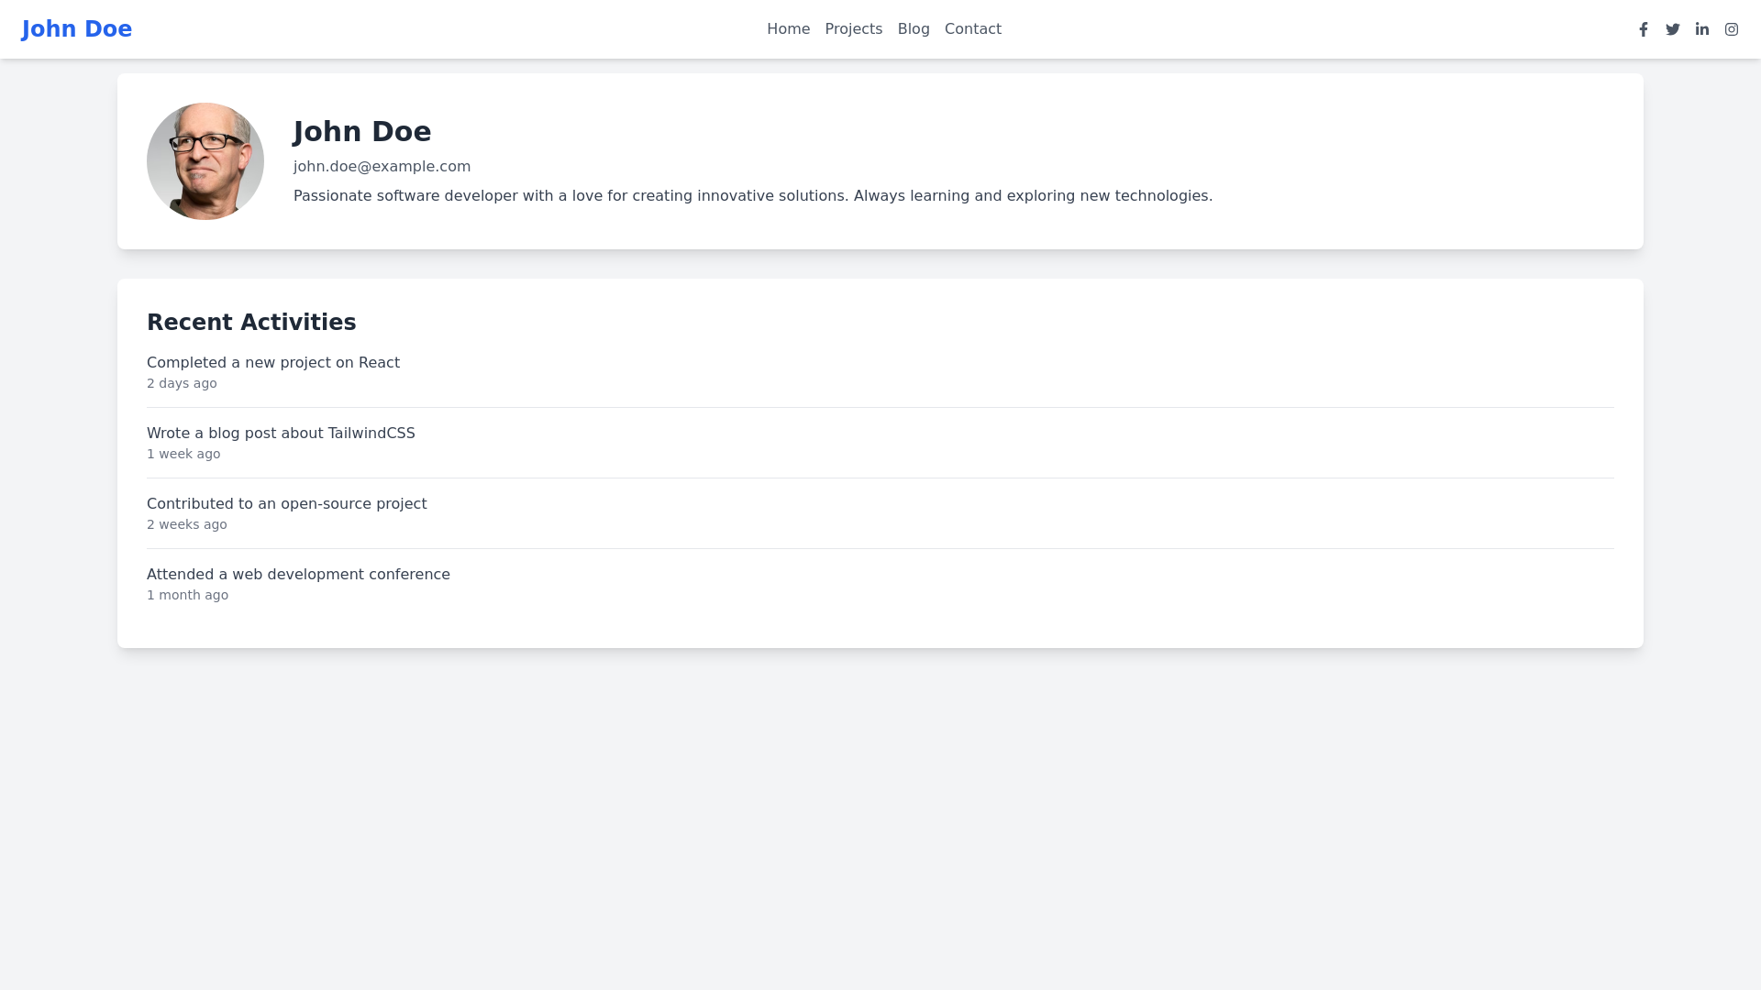
Task: Click the John Doe profile photo
Action: (205, 160)
